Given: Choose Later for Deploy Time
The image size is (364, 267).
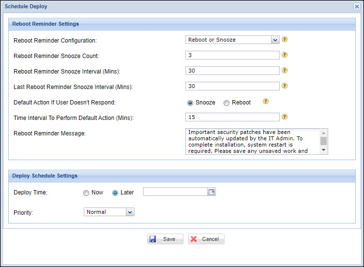Looking at the screenshot, I should [115, 193].
